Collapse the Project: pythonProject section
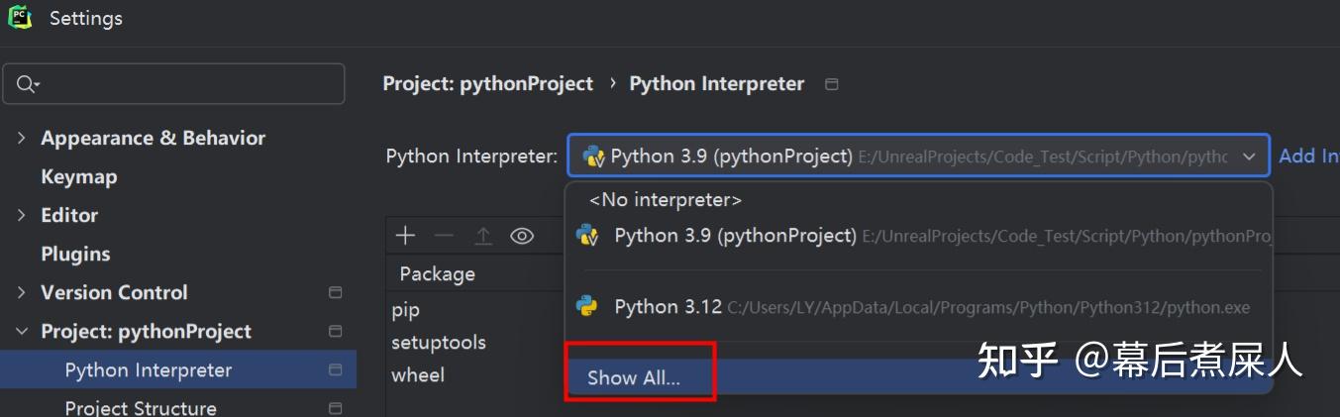 coord(21,332)
